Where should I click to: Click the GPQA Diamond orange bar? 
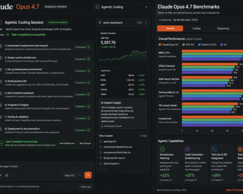(210, 64)
